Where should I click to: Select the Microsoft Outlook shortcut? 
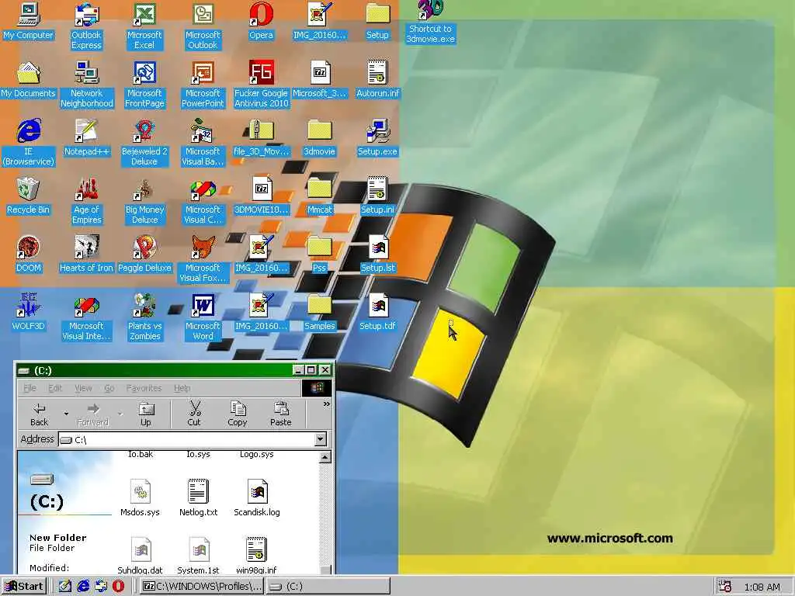coord(203,26)
